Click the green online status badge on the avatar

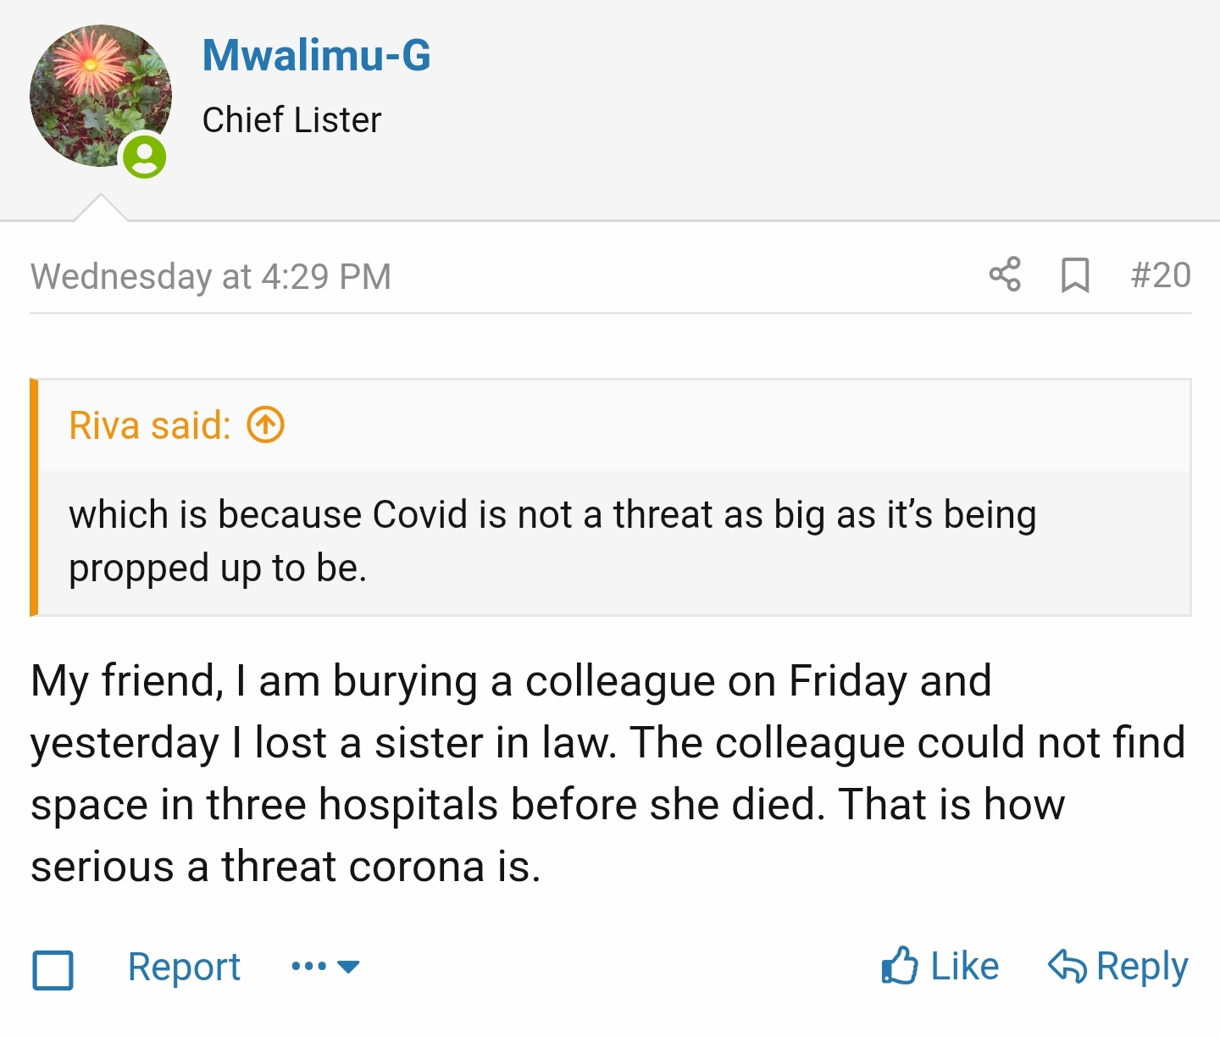point(145,157)
